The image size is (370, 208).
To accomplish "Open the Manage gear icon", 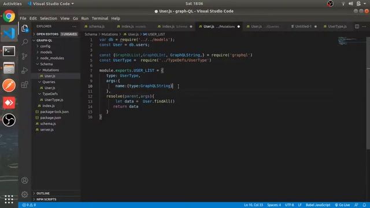I will [24, 194].
